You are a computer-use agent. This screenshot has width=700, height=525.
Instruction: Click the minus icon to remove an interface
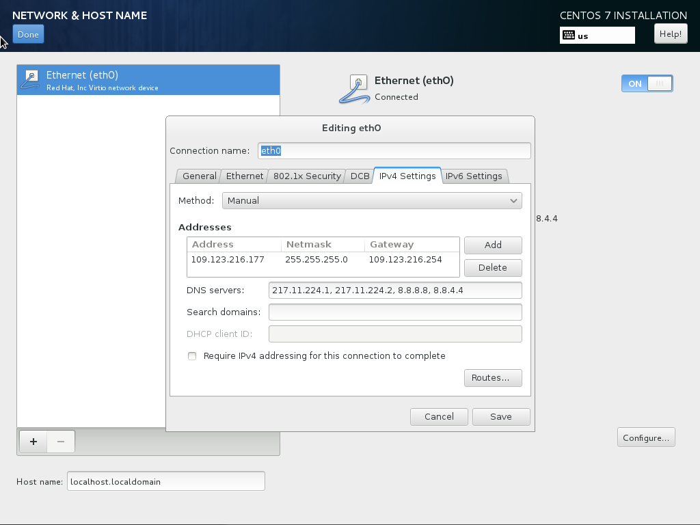pyautogui.click(x=60, y=442)
